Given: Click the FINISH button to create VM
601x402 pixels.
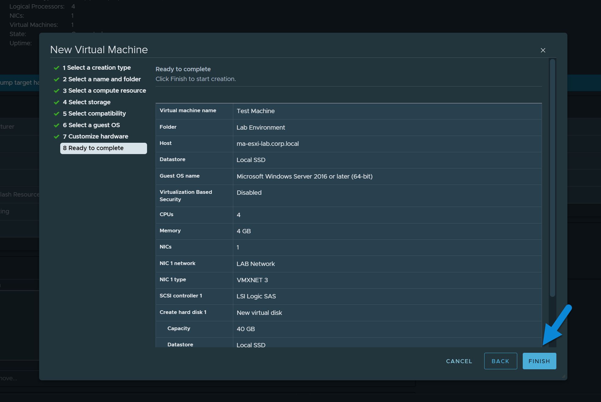Looking at the screenshot, I should pos(539,361).
